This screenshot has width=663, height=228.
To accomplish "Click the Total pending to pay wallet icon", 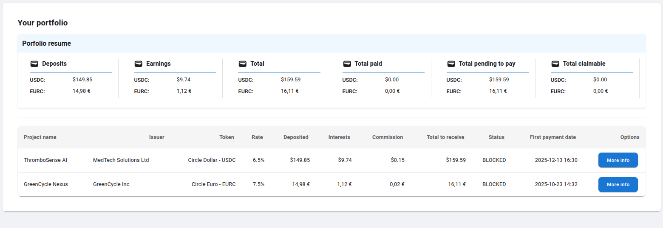I will pos(451,64).
